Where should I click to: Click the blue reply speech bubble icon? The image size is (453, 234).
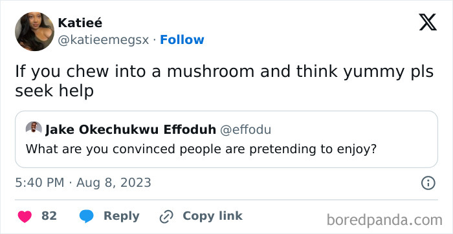click(86, 217)
